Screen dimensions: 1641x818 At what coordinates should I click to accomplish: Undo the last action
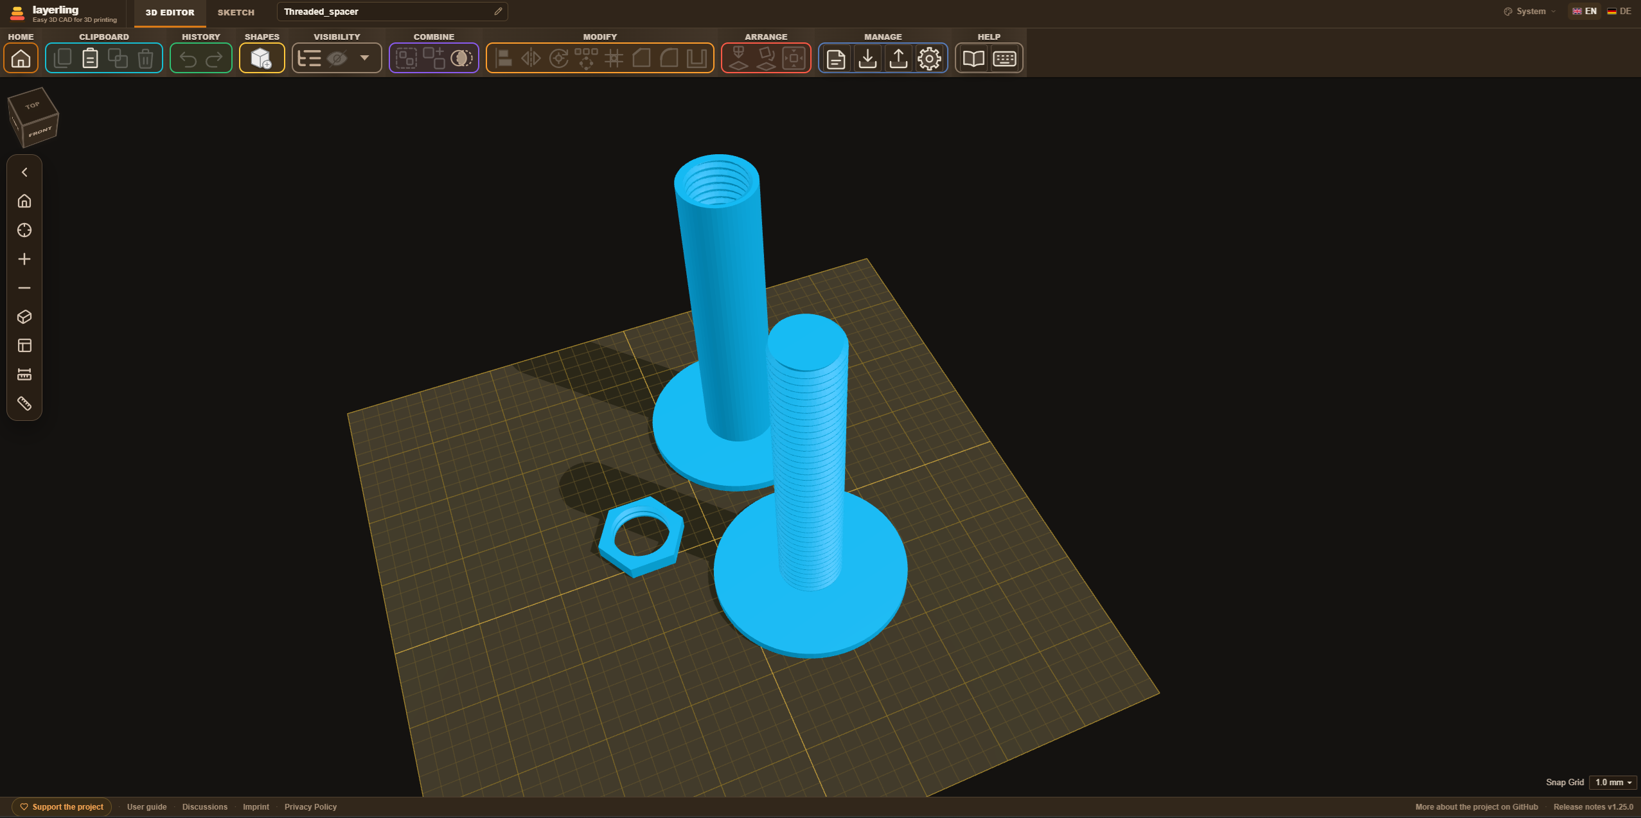[x=188, y=59]
